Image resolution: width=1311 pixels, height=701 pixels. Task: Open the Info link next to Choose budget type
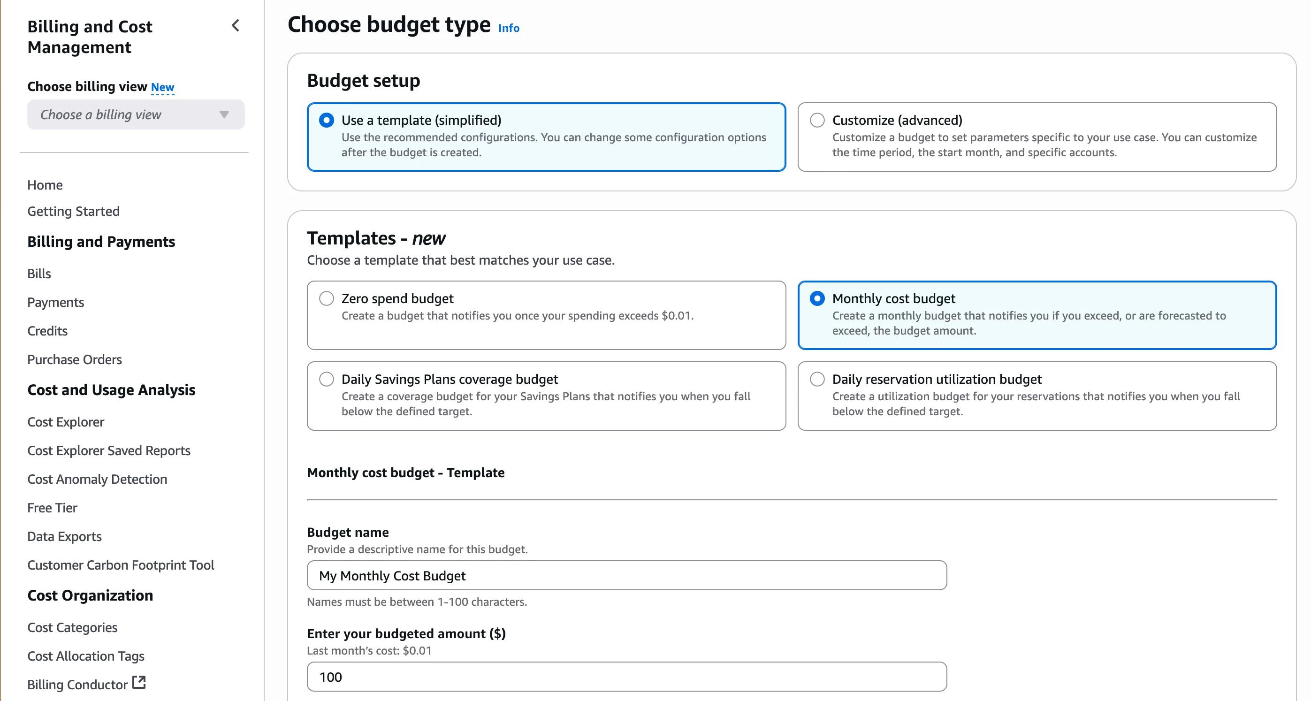(509, 28)
